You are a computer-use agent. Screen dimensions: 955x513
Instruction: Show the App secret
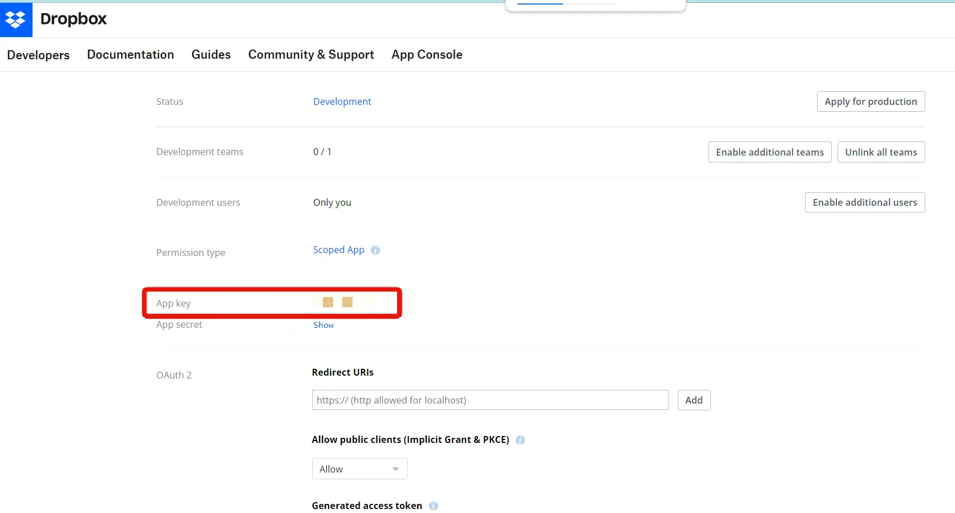(x=323, y=325)
